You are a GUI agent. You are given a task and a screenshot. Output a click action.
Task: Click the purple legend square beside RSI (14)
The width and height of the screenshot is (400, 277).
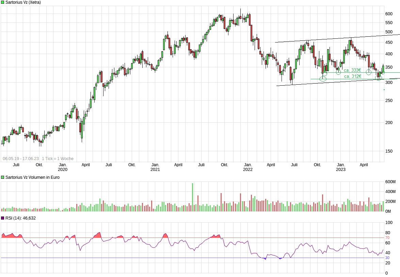coord(3,218)
